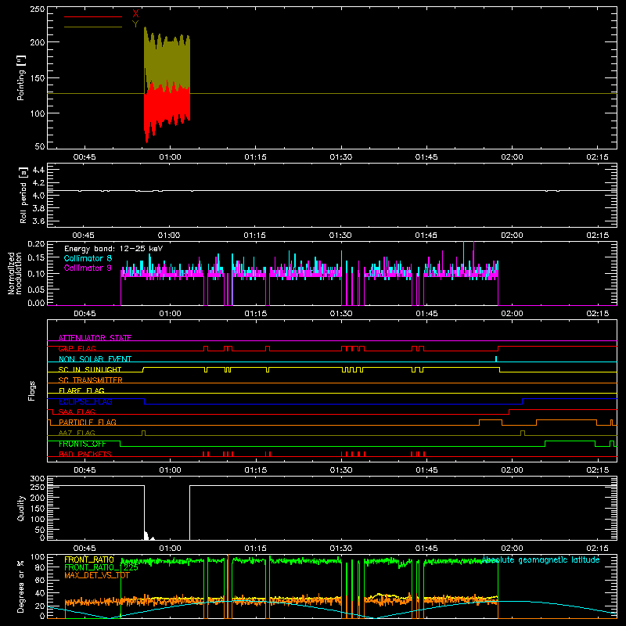
Task: Click the red X legend label
Action: 135,14
